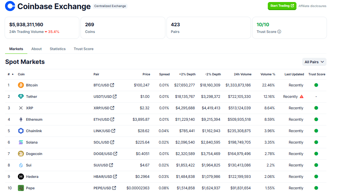Screen dimensions: 343x193
Task: Sort table by Spread column header
Action: [164, 74]
